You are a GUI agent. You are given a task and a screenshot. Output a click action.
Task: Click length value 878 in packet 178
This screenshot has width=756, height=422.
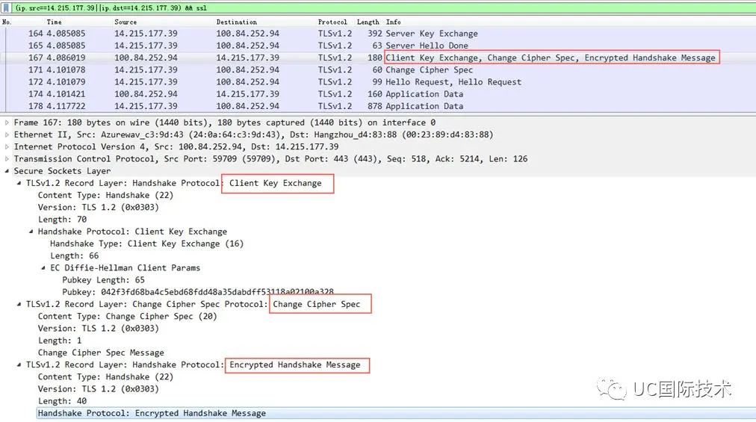point(374,105)
